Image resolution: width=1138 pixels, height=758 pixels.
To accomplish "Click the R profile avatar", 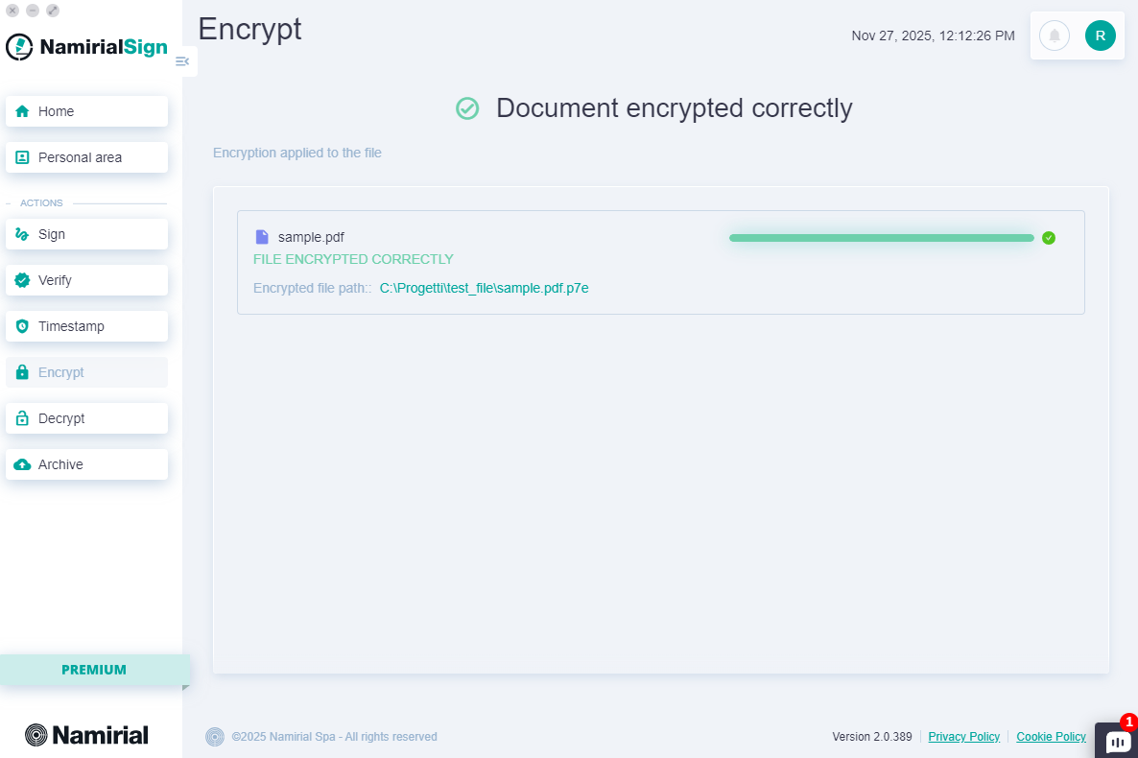I will coord(1100,36).
